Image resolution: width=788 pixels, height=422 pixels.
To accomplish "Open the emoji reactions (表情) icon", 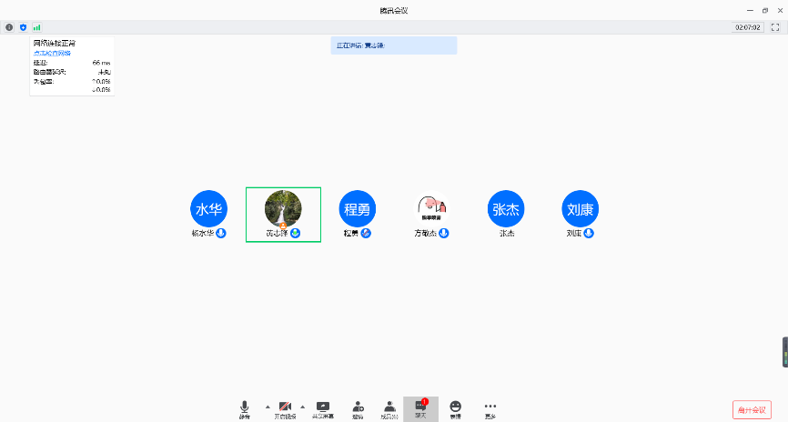I will click(x=455, y=408).
